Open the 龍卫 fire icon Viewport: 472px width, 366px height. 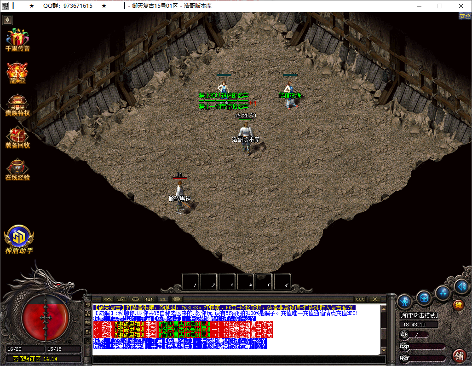[17, 73]
